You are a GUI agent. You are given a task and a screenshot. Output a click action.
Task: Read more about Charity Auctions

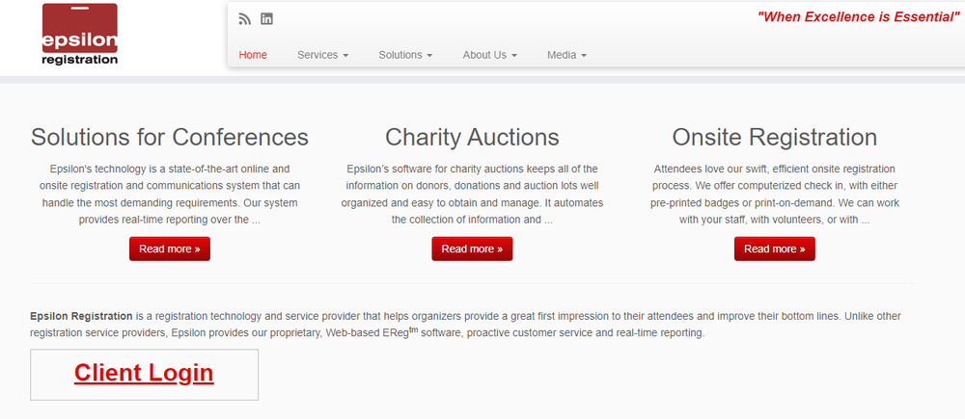(x=472, y=249)
